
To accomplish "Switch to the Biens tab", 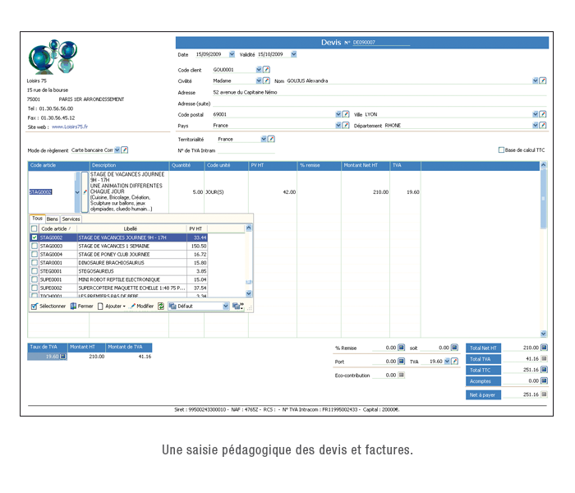I will (52, 219).
